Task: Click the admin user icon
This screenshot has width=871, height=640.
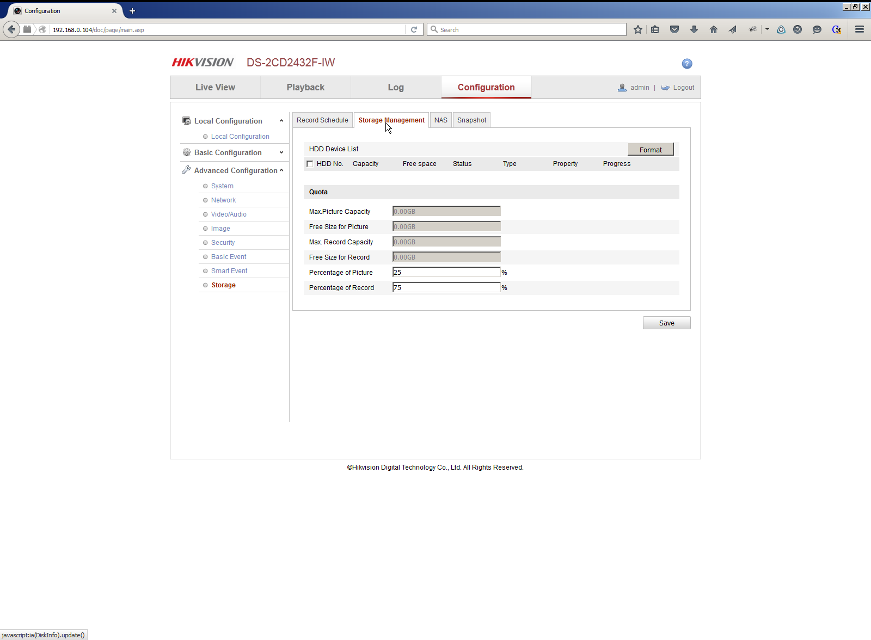Action: click(x=622, y=88)
